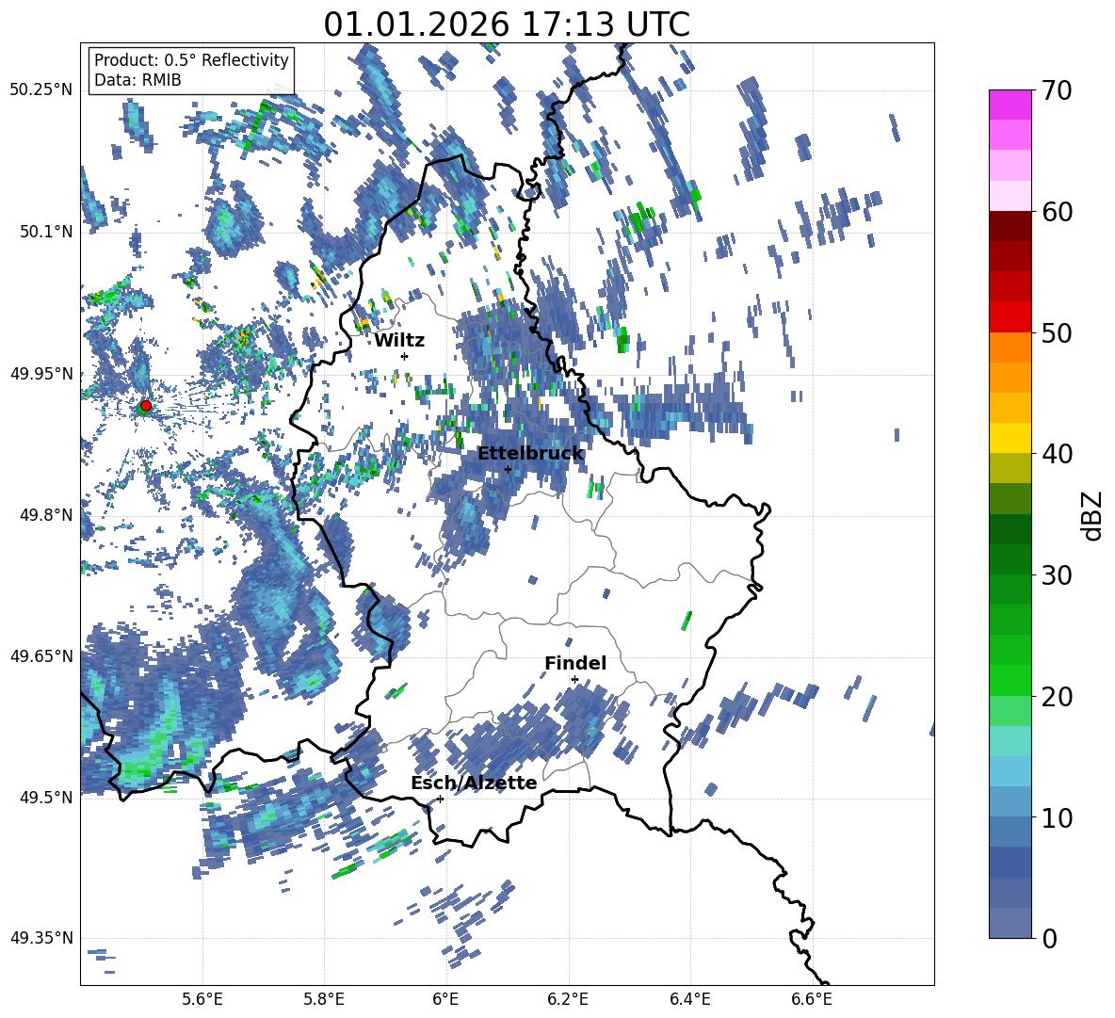Click the 50.25°N latitude label
1115x1018 pixels.
(x=41, y=90)
